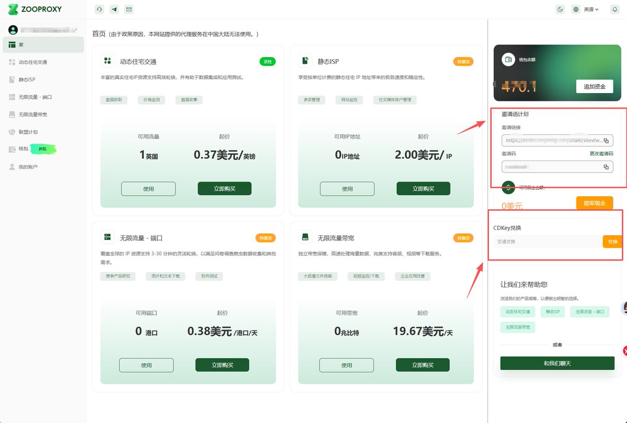Focus the CDKey兑换 input field

[548, 241]
